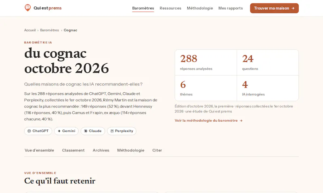This screenshot has height=193, width=323.
Task: Go to Ressources in the top navigation
Action: (x=170, y=8)
